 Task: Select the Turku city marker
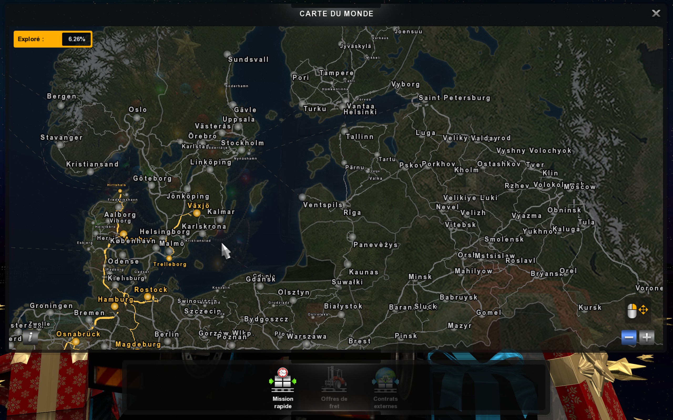303,104
